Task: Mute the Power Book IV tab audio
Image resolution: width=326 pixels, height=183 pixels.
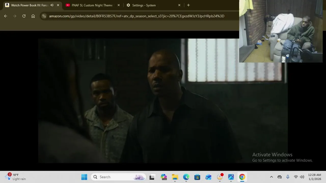Action: (x=52, y=5)
